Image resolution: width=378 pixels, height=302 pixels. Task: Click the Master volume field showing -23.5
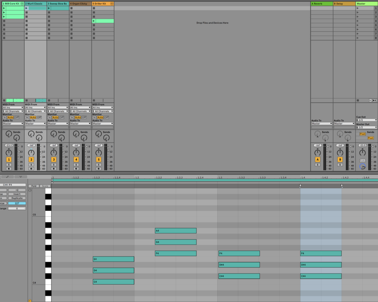(362, 145)
